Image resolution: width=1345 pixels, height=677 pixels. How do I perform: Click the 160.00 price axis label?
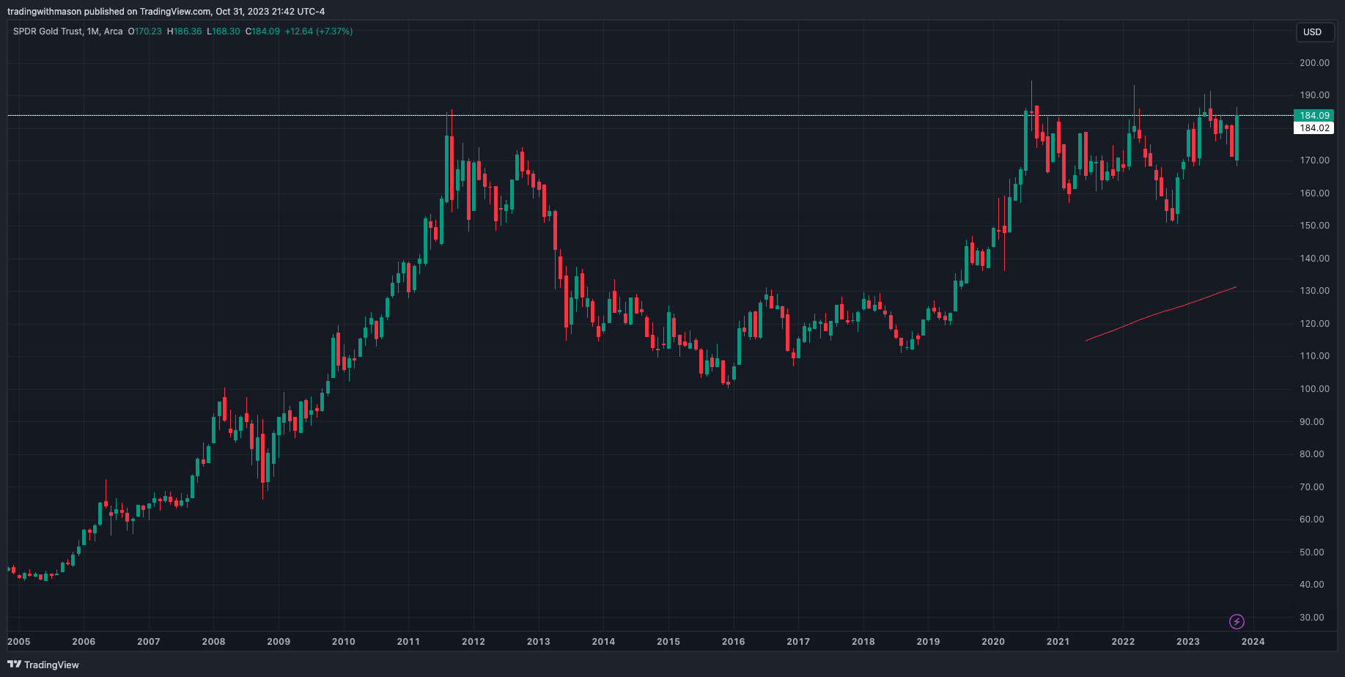click(1314, 193)
